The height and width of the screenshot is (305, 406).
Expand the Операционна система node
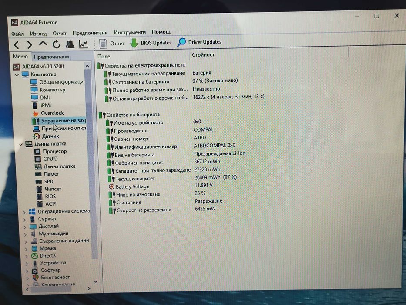point(24,212)
